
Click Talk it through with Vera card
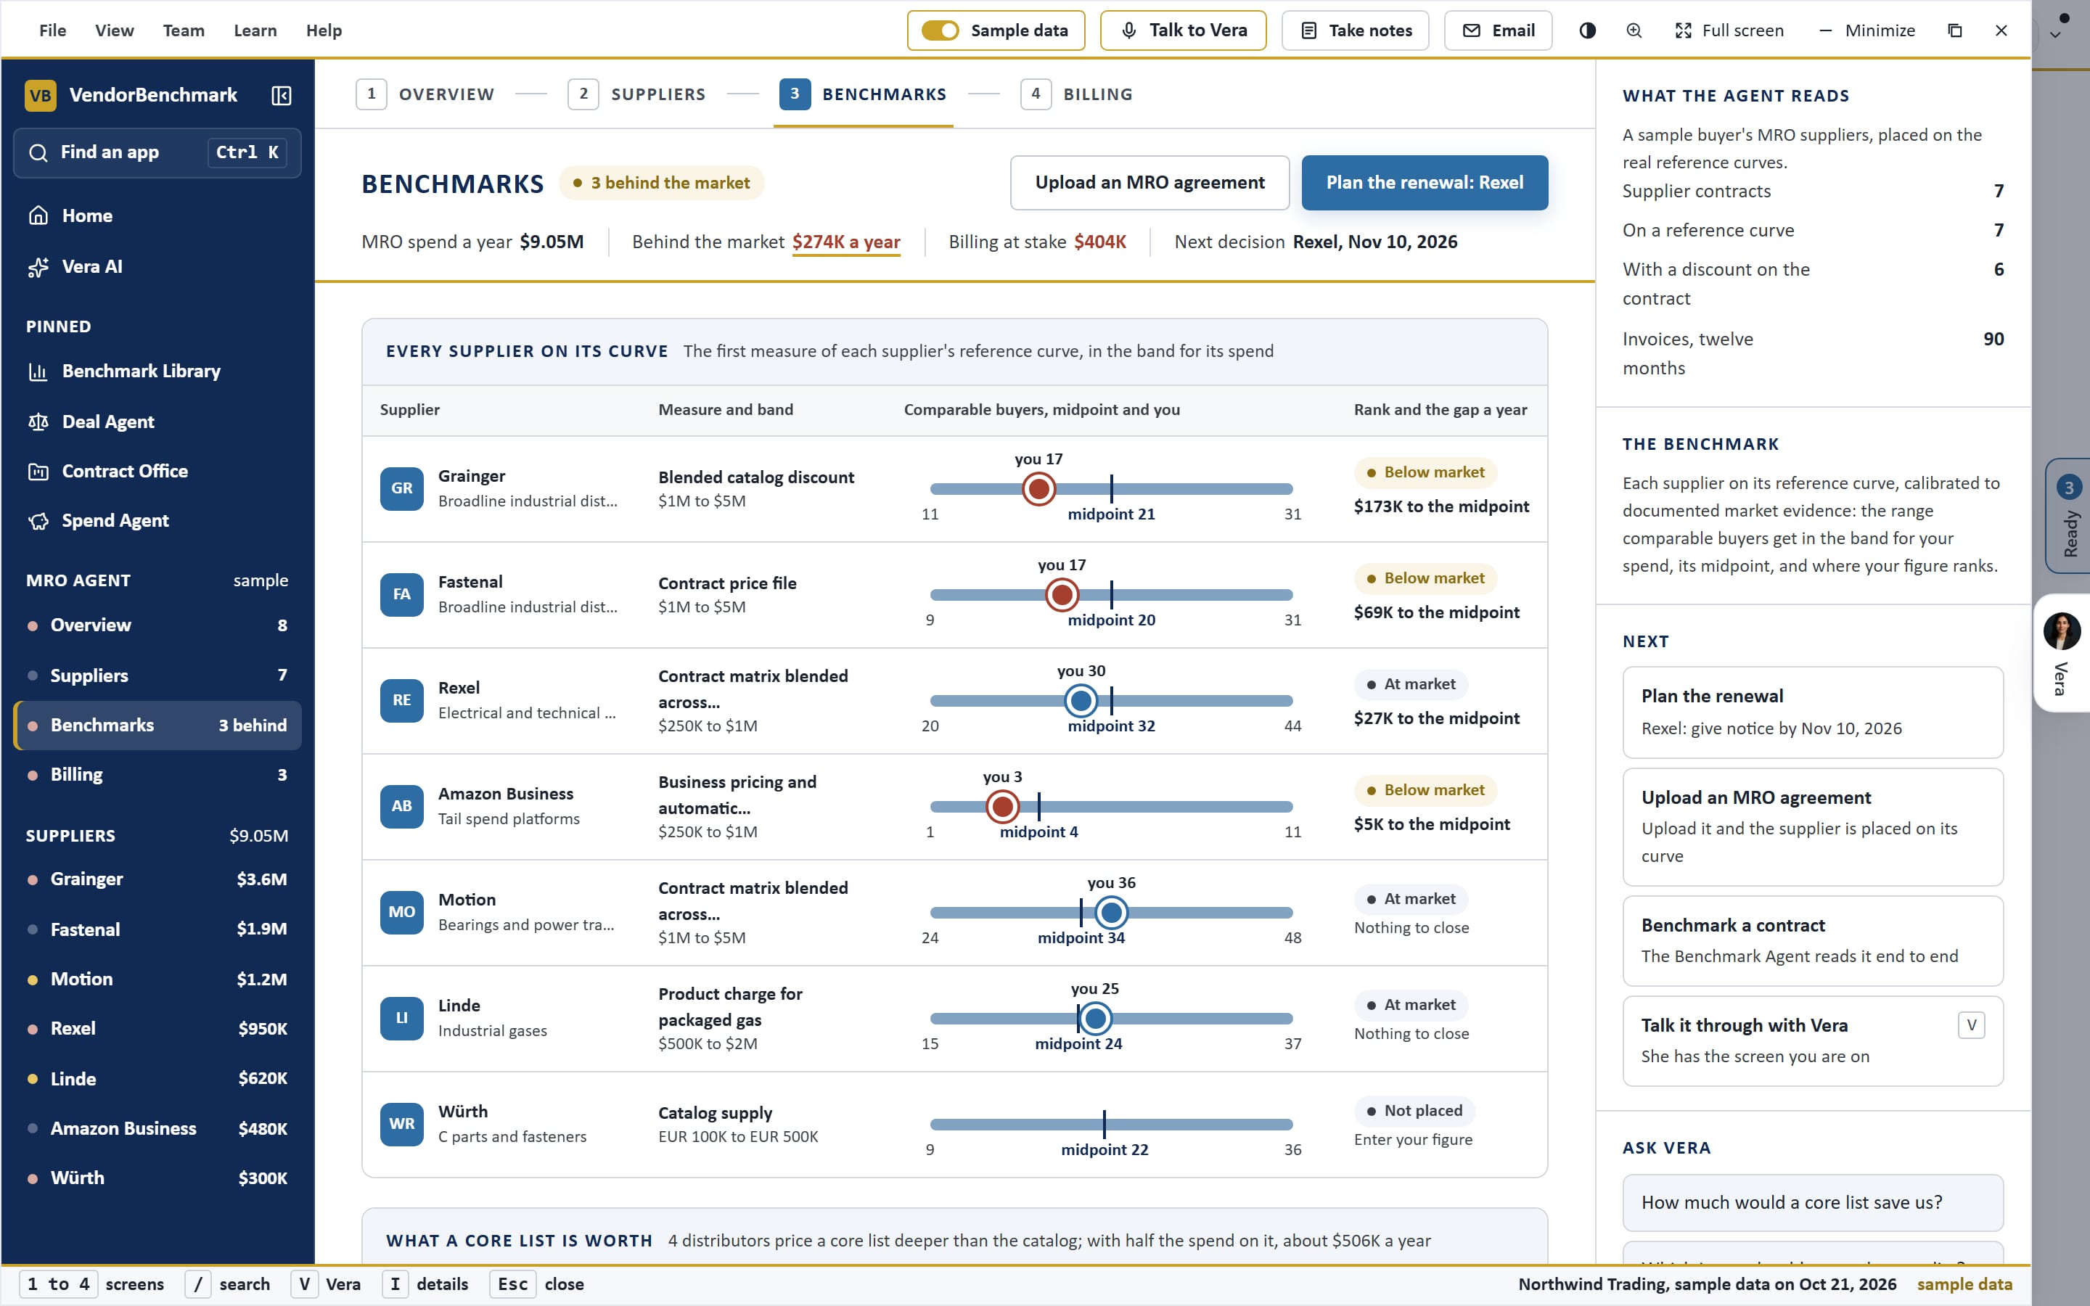pos(1812,1041)
